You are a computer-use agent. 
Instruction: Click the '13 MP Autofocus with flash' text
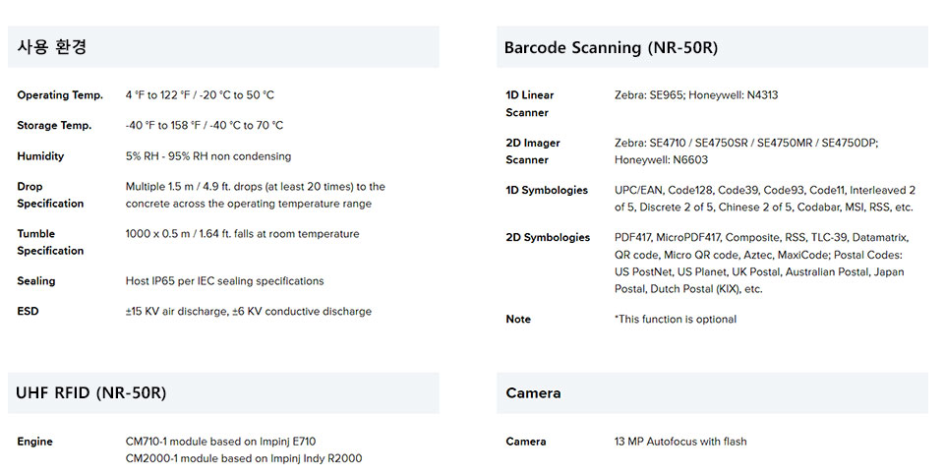[x=680, y=442]
